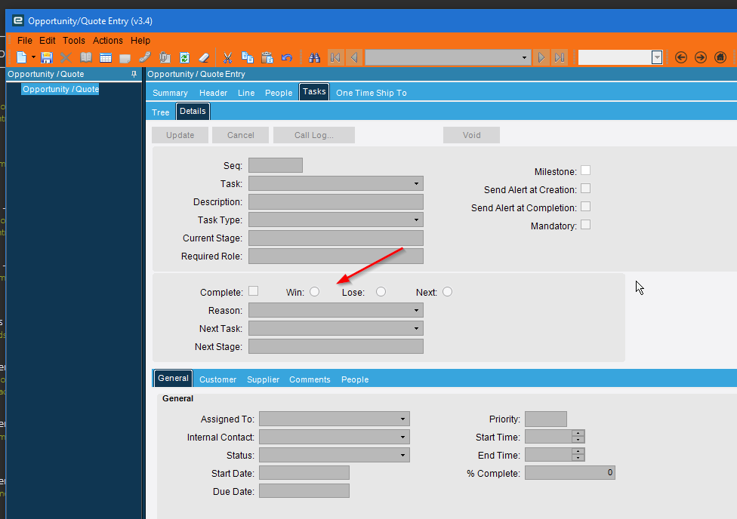Click the application icon in title bar

coord(18,20)
